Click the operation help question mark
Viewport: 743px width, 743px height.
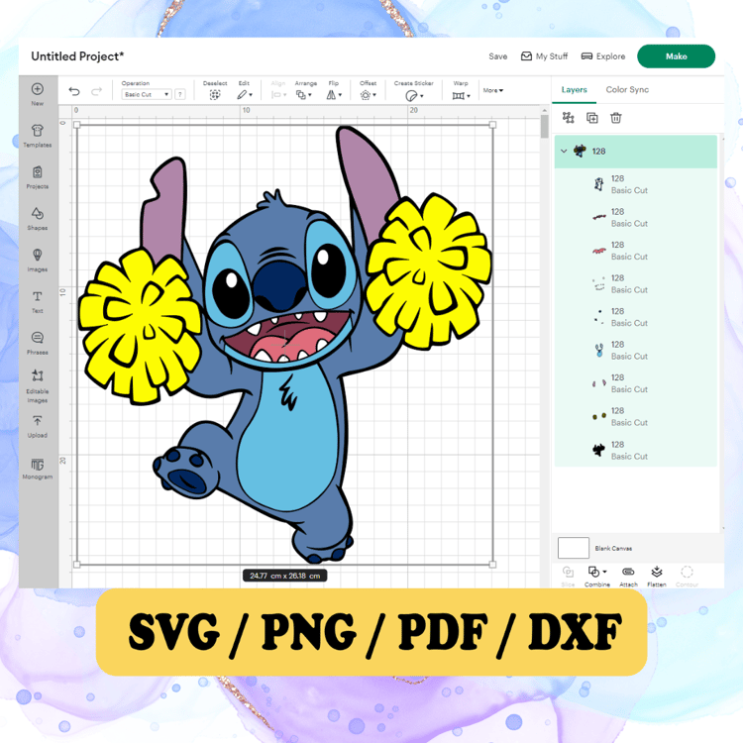[180, 94]
